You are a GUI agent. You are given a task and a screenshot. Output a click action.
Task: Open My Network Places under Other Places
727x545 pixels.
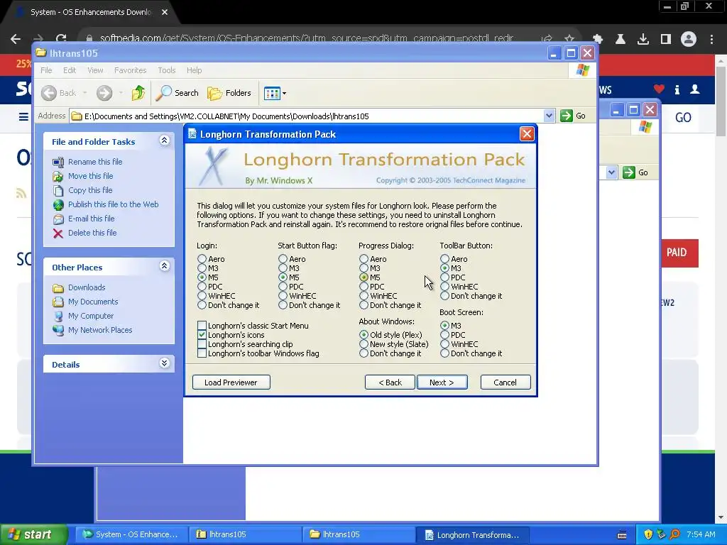pyautogui.click(x=99, y=330)
